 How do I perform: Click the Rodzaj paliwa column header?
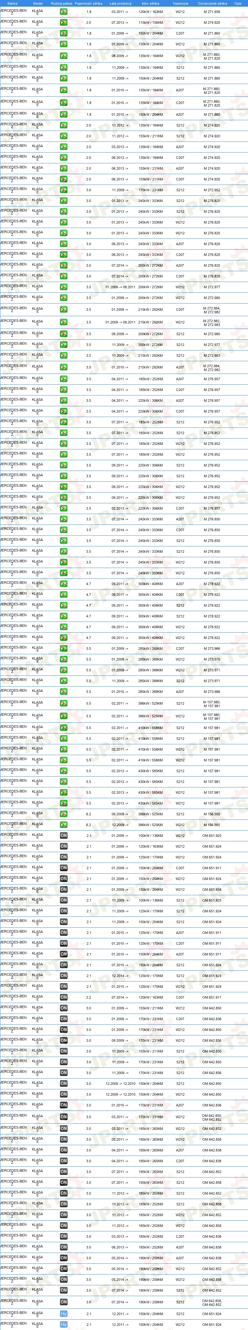point(62,3)
